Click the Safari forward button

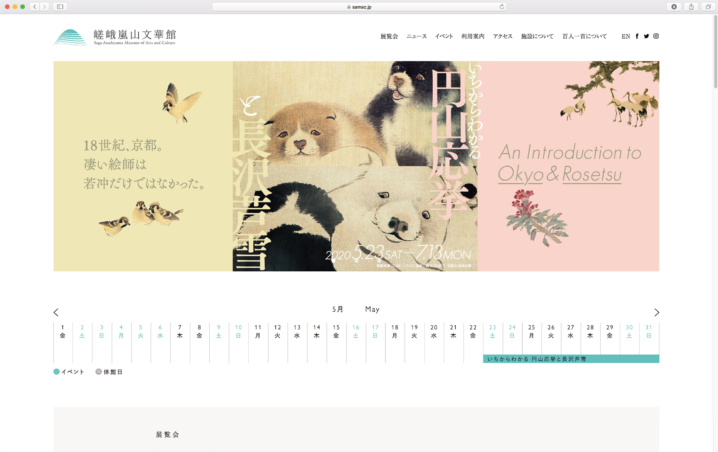(45, 7)
